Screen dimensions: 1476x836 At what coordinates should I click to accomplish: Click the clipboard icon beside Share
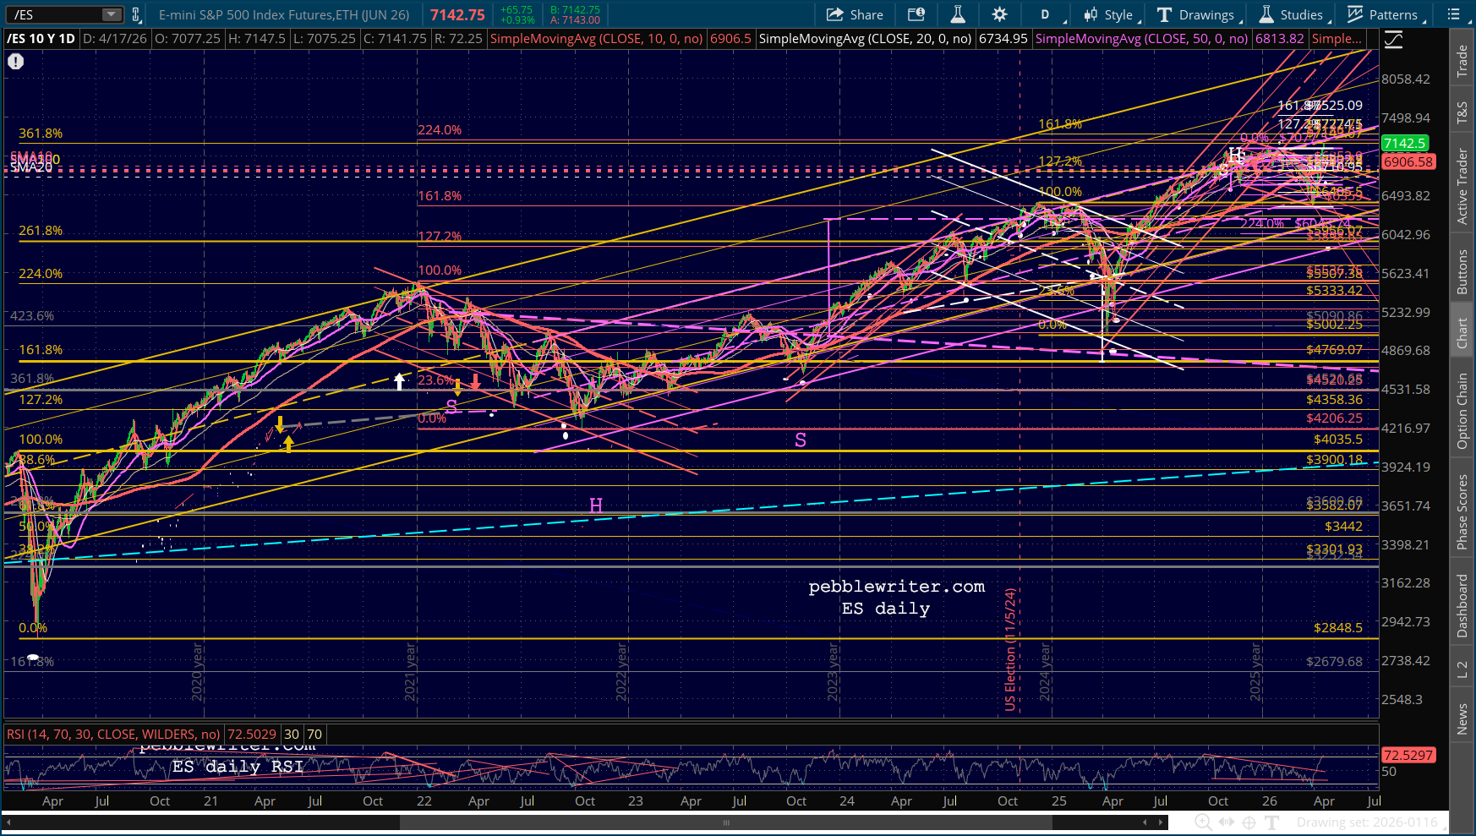click(916, 14)
